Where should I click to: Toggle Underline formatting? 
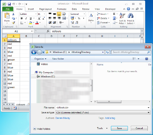(30, 18)
